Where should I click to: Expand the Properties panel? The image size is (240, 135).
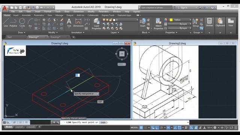tap(171, 33)
